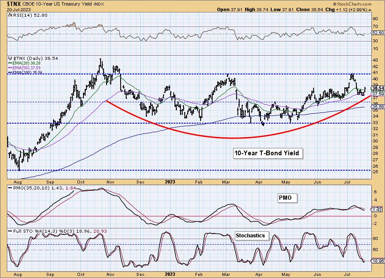Click the Open 37.91 quote value
Viewport: 385px width, 278px height.
point(230,9)
